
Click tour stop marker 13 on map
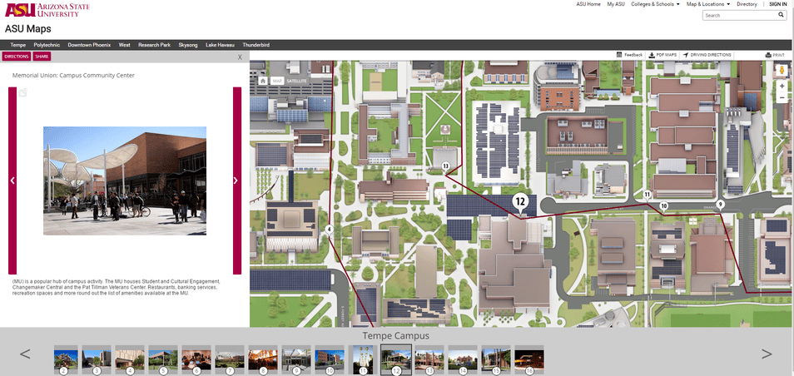445,166
